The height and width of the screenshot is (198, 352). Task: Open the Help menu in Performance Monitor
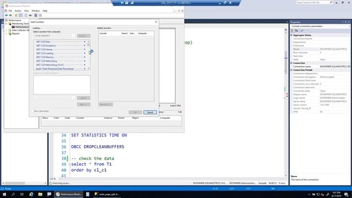coord(45,11)
